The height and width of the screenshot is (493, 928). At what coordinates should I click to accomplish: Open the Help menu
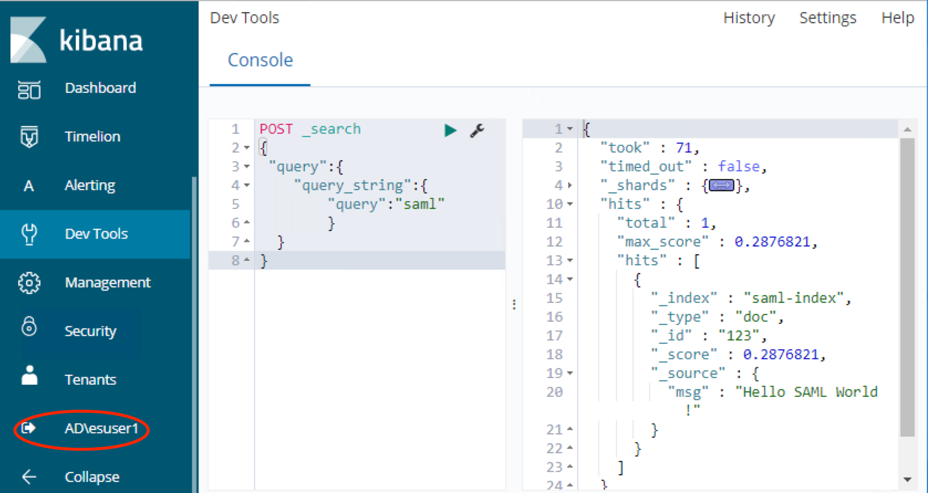click(898, 18)
